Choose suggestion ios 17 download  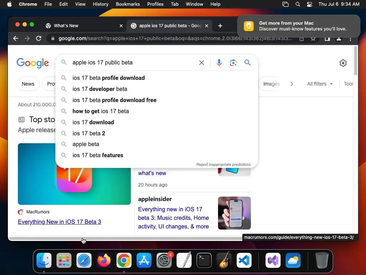pos(157,122)
